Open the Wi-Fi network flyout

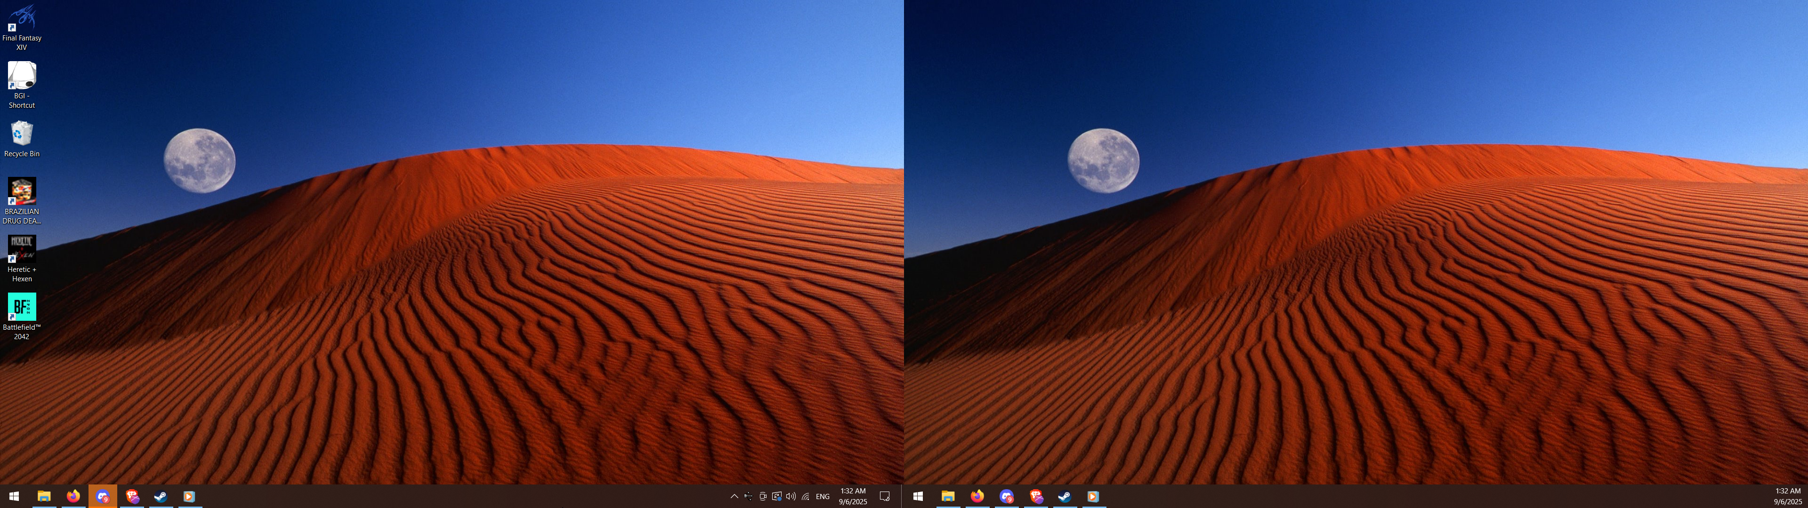click(806, 496)
